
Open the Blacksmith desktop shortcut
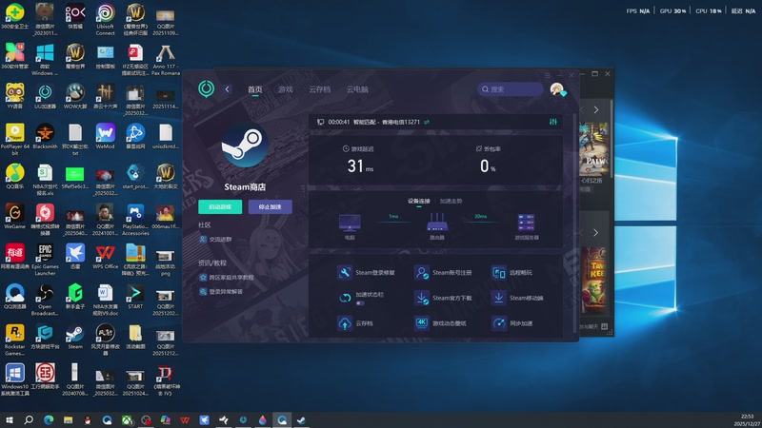(x=45, y=136)
